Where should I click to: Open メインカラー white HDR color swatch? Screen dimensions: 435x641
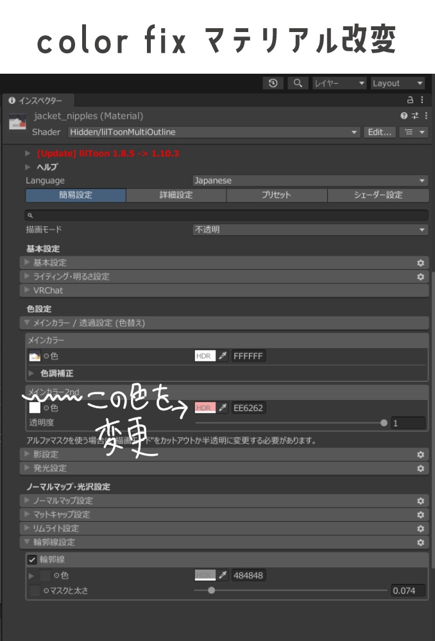(x=205, y=356)
